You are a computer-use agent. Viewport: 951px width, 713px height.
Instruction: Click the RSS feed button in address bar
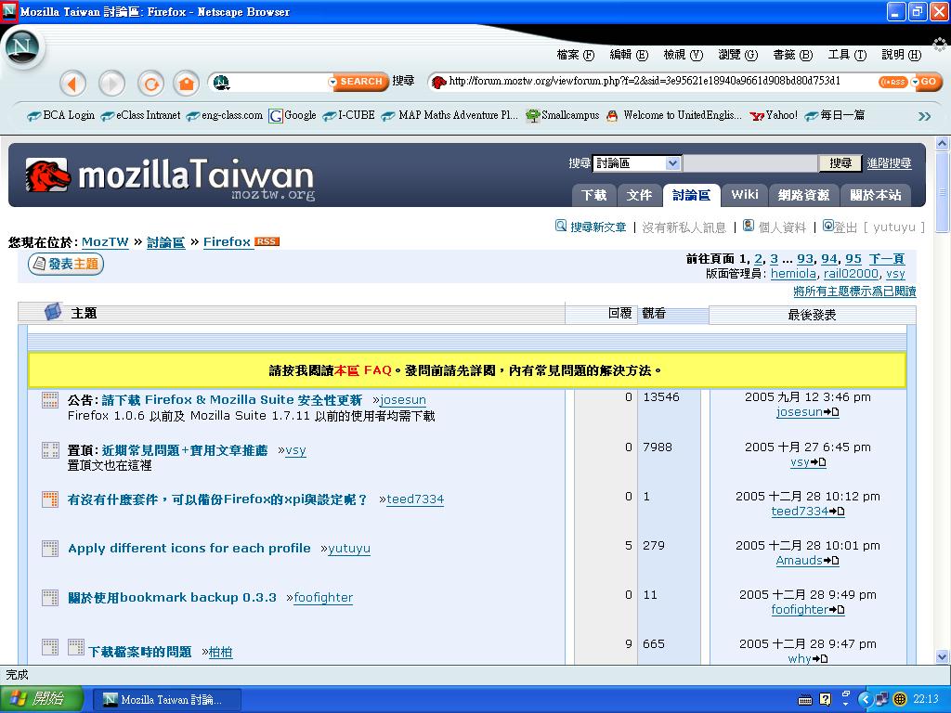892,82
